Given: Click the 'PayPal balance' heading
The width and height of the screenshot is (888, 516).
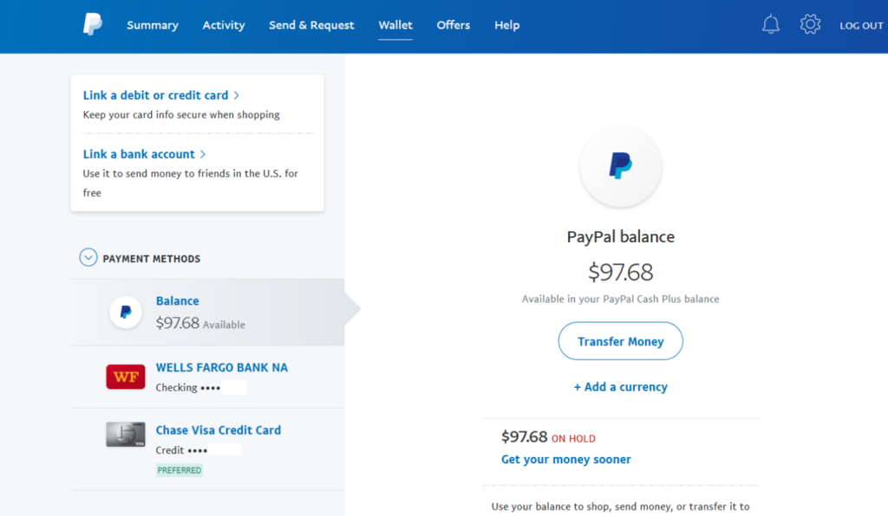Looking at the screenshot, I should (x=621, y=237).
